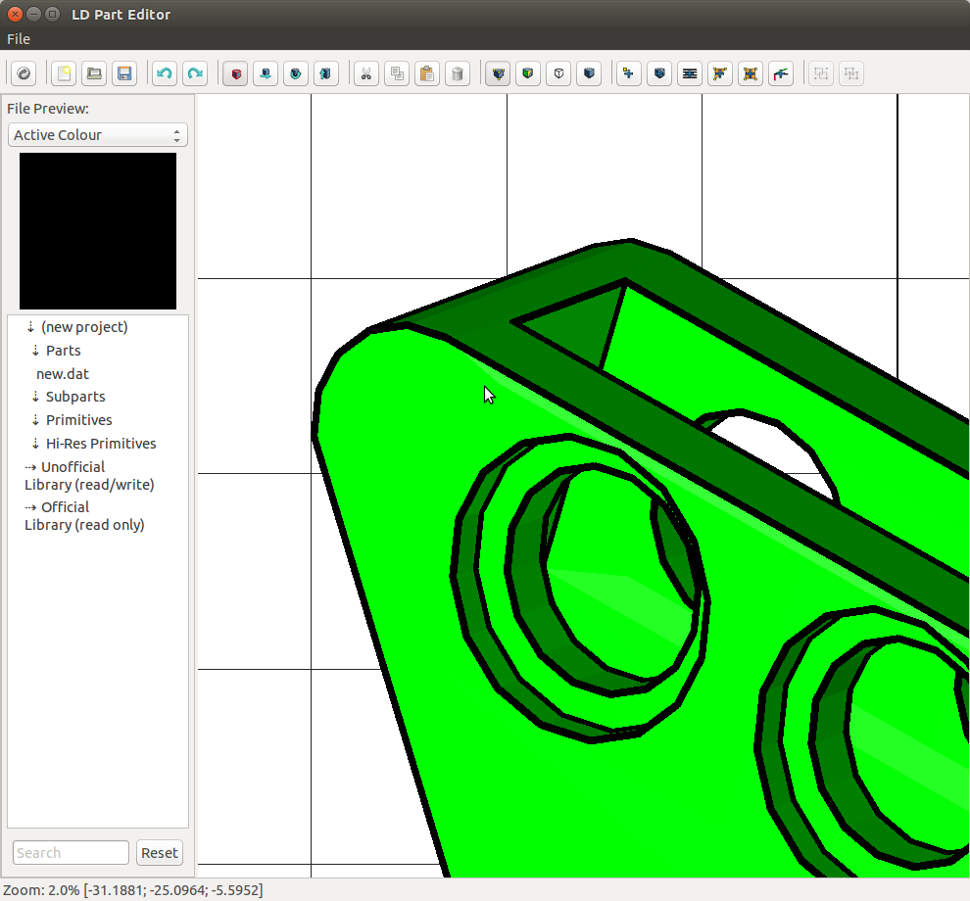This screenshot has height=901, width=970.
Task: Toggle the red cube select mode button
Action: (x=235, y=73)
